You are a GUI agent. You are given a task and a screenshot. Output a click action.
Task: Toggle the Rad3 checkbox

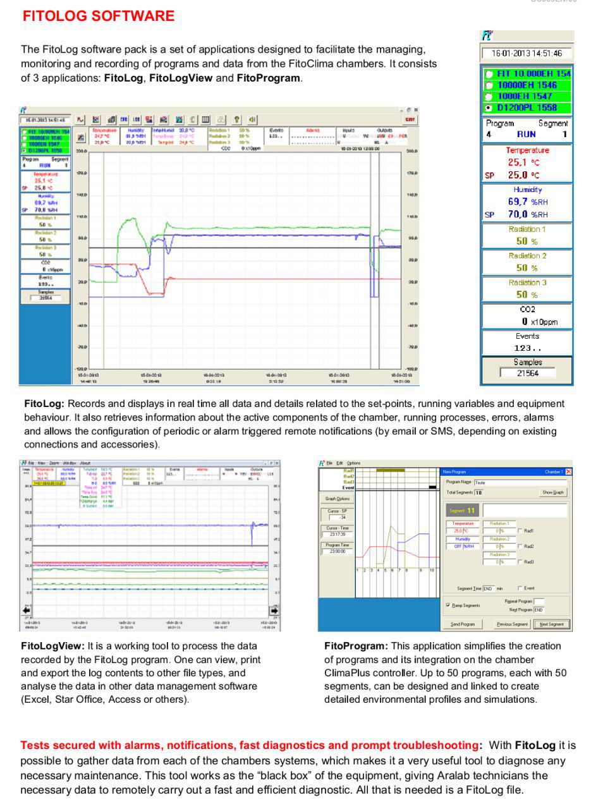coord(520,561)
